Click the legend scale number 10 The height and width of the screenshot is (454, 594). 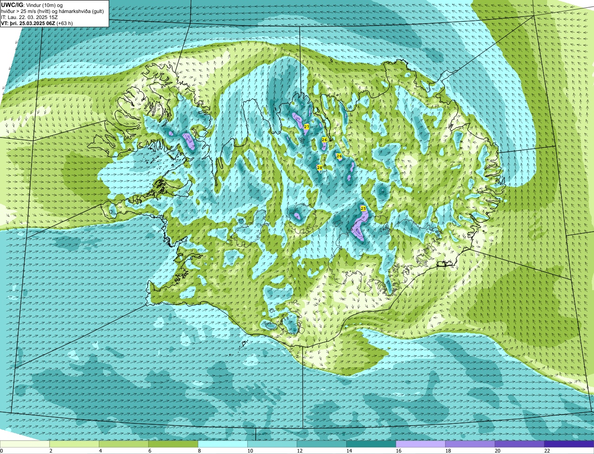(x=250, y=451)
